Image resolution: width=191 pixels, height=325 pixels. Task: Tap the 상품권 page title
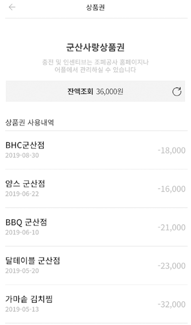[x=95, y=8]
